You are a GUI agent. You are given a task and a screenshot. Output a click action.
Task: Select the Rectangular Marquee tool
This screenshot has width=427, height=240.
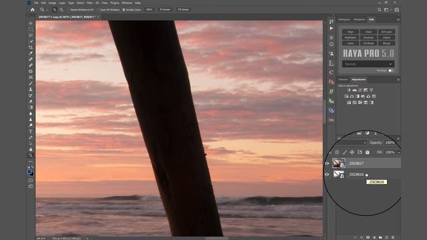(x=31, y=29)
